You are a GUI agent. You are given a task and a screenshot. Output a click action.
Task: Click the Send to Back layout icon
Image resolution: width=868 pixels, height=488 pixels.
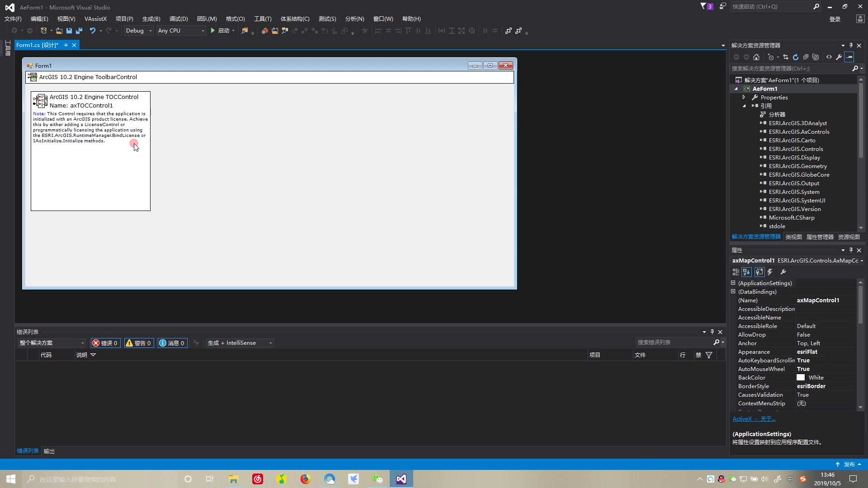coord(519,31)
